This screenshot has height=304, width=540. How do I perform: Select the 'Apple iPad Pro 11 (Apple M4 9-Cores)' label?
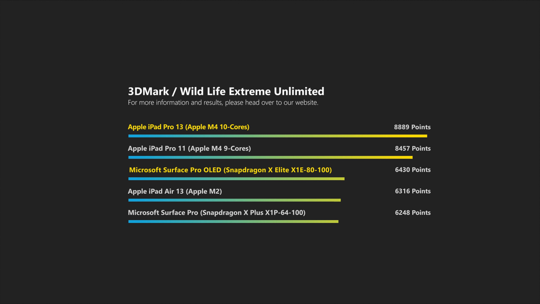click(x=189, y=149)
